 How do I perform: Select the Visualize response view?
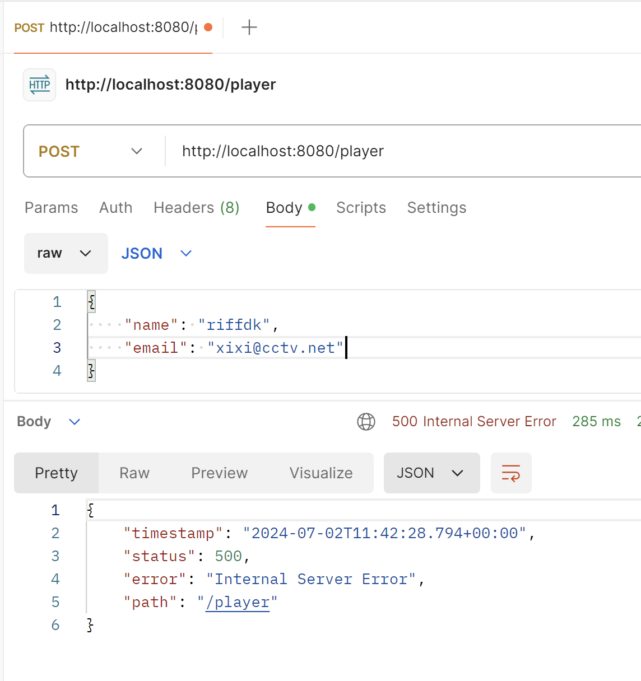(321, 473)
